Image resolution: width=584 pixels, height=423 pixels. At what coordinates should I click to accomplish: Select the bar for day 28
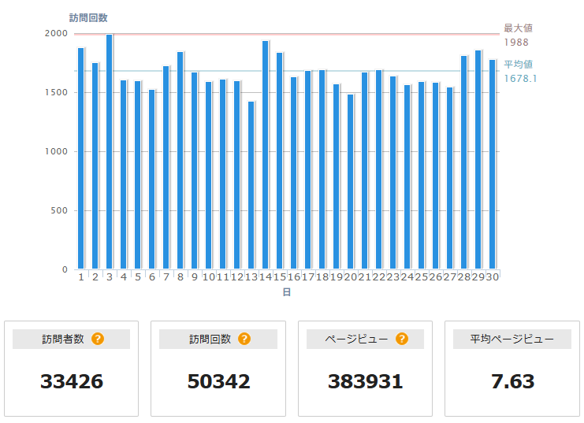(463, 162)
